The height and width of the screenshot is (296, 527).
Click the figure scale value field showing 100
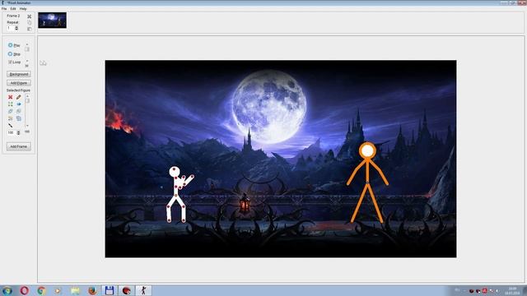pos(12,133)
